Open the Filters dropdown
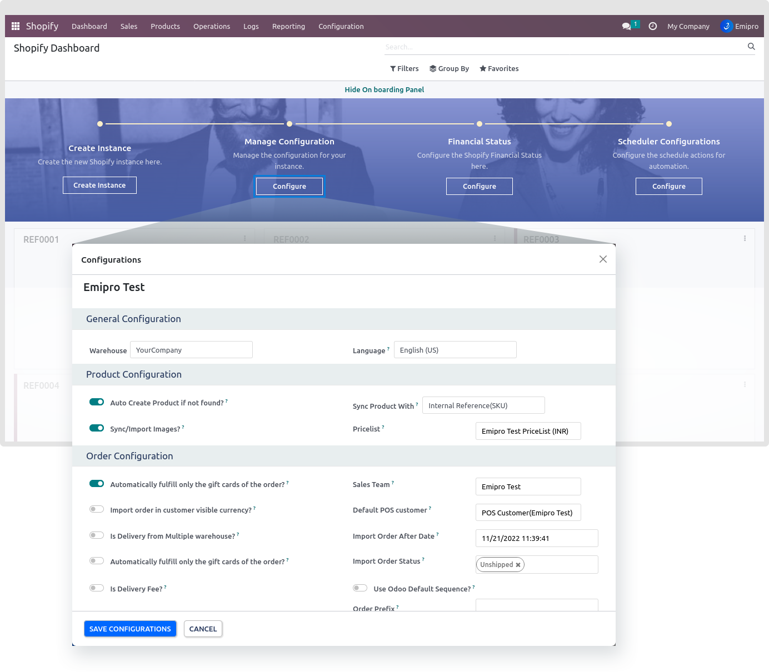 pos(405,69)
